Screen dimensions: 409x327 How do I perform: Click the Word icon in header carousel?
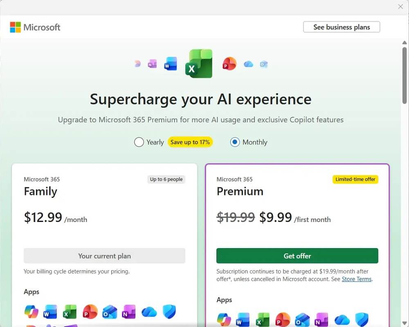(171, 64)
